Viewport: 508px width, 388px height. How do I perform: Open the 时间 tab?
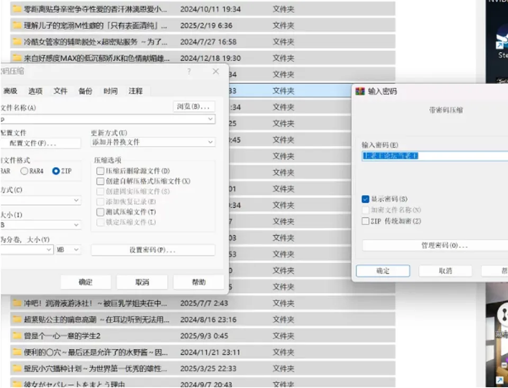111,91
